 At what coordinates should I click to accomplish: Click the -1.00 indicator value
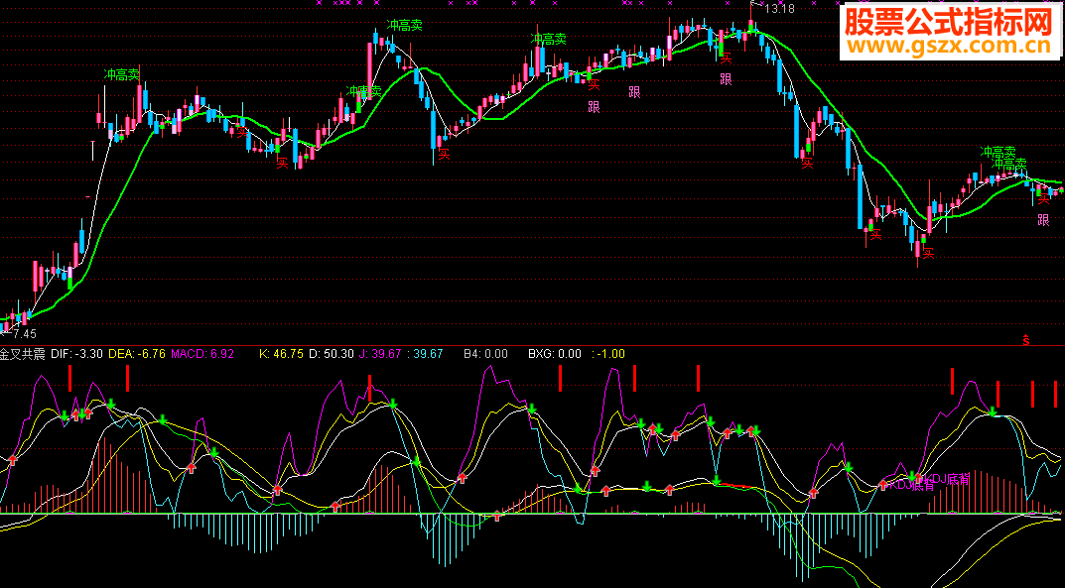click(x=611, y=353)
